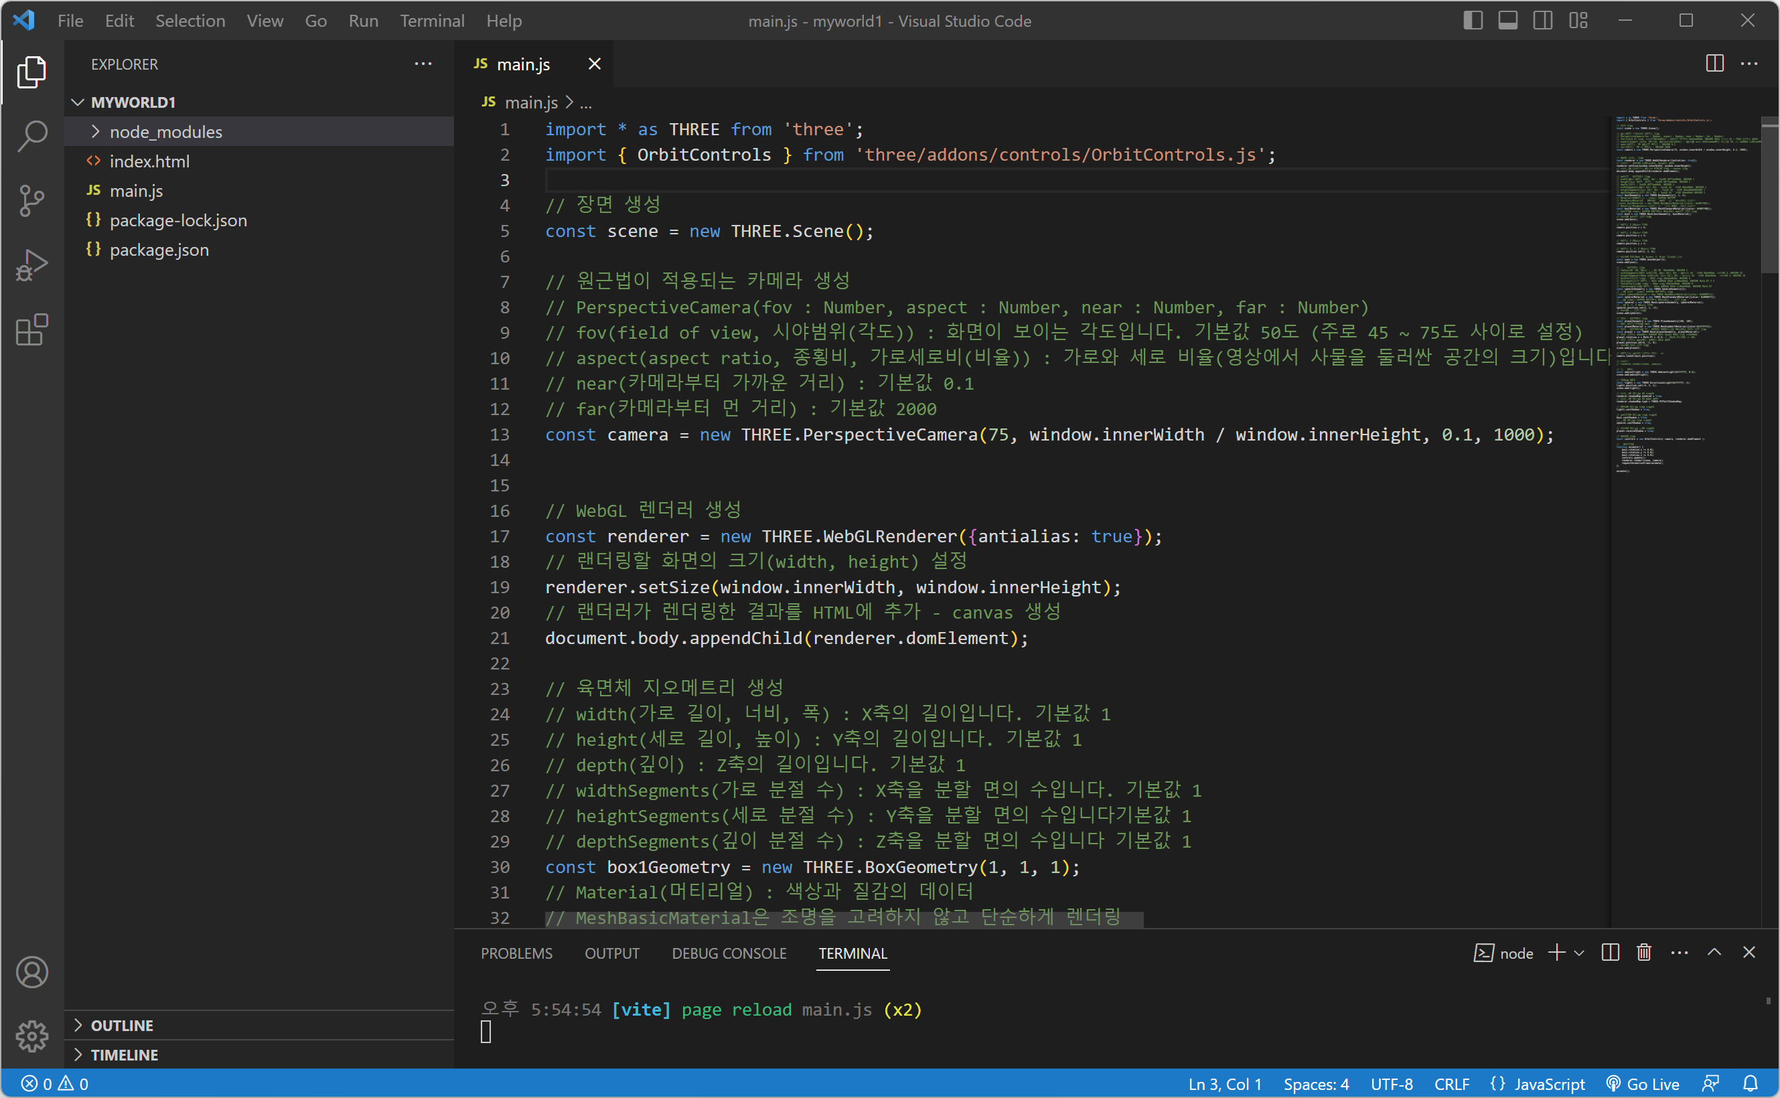Image resolution: width=1780 pixels, height=1098 pixels.
Task: Toggle primary side bar visibility
Action: 1473,20
